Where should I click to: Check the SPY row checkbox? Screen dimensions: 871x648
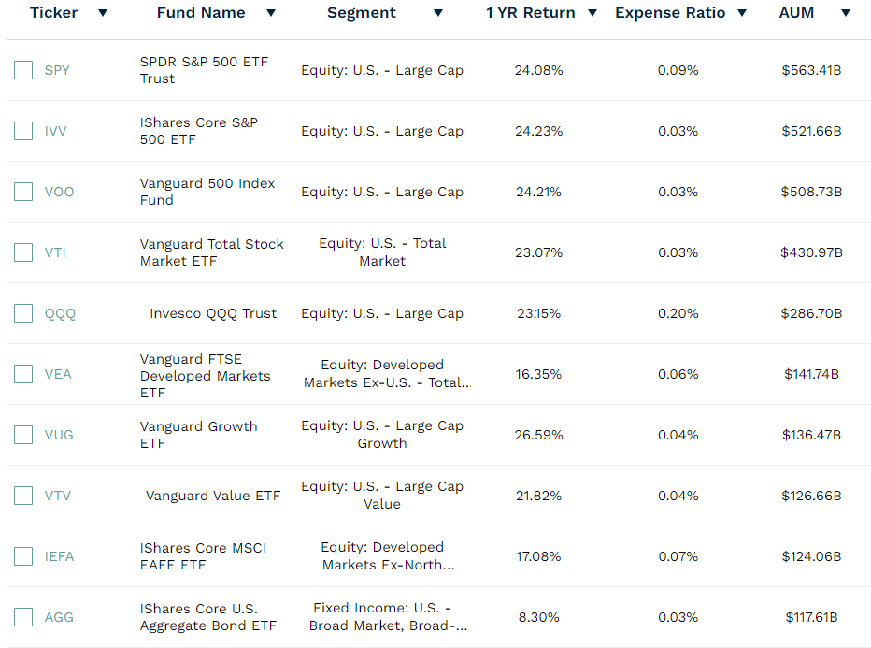click(x=23, y=70)
